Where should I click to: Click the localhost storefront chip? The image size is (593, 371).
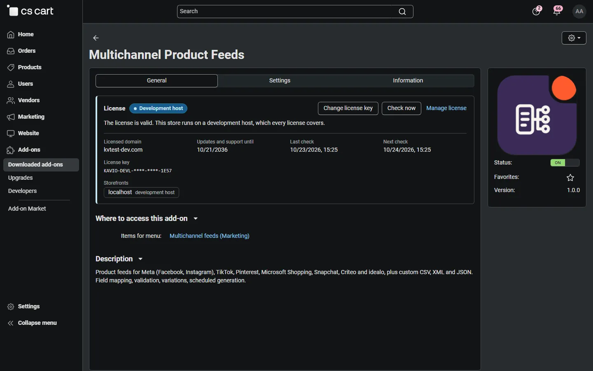pos(141,193)
